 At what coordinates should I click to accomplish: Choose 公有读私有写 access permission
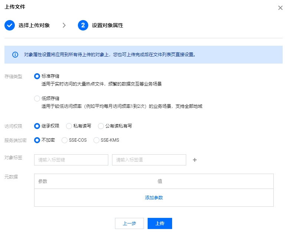click(x=101, y=126)
